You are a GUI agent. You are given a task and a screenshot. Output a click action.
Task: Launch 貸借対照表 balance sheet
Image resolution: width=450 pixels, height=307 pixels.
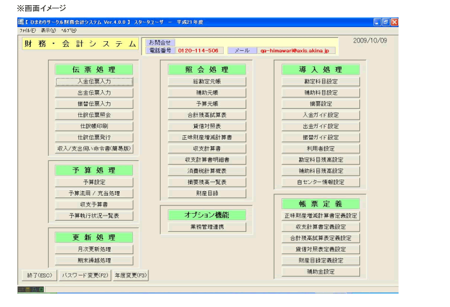tap(207, 126)
